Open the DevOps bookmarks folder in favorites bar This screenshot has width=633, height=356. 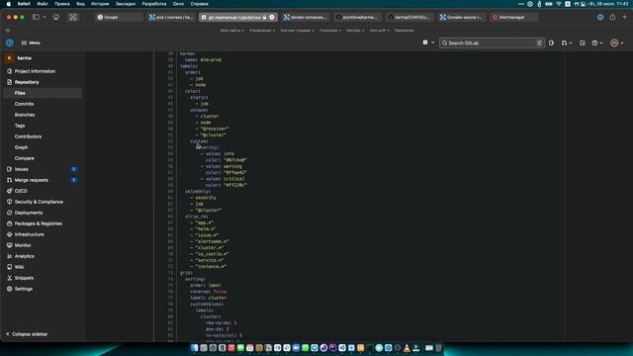pos(355,31)
